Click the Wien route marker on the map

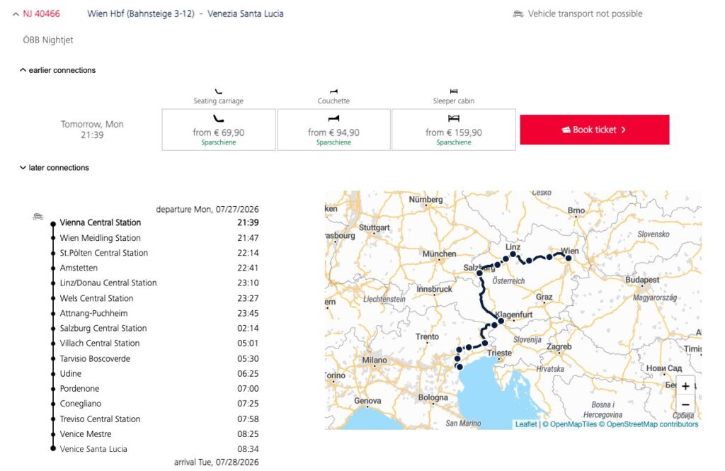569,259
